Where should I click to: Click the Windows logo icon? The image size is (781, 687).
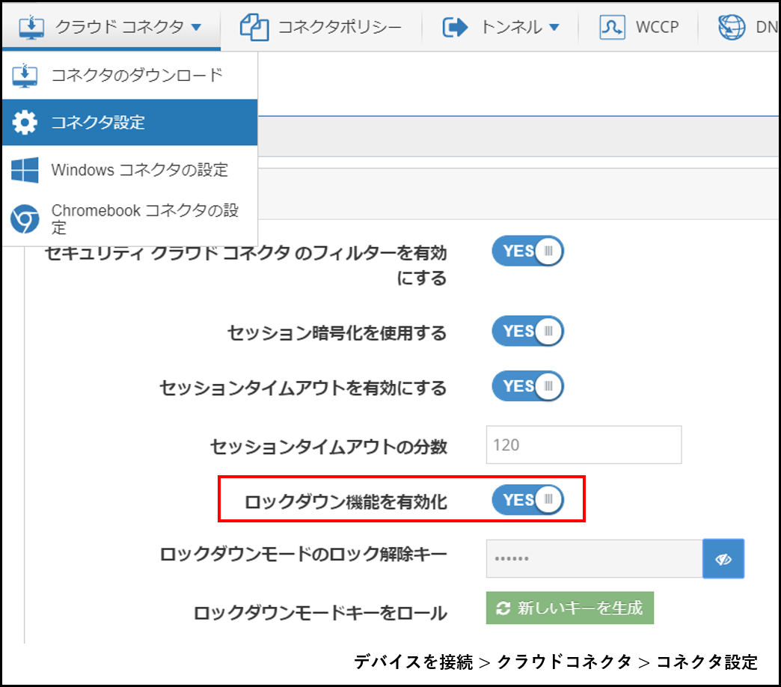click(x=25, y=170)
